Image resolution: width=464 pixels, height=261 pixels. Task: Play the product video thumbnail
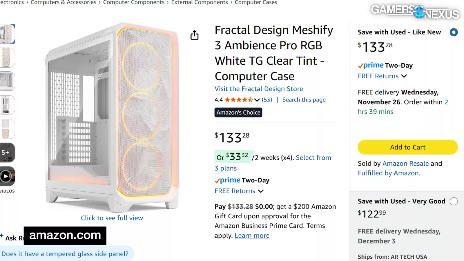(6, 176)
